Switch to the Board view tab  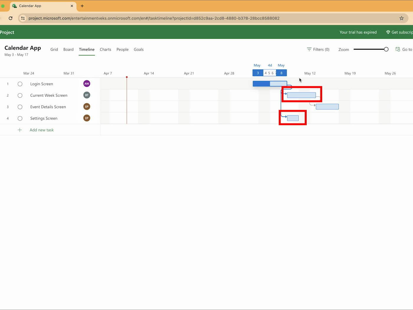[68, 49]
